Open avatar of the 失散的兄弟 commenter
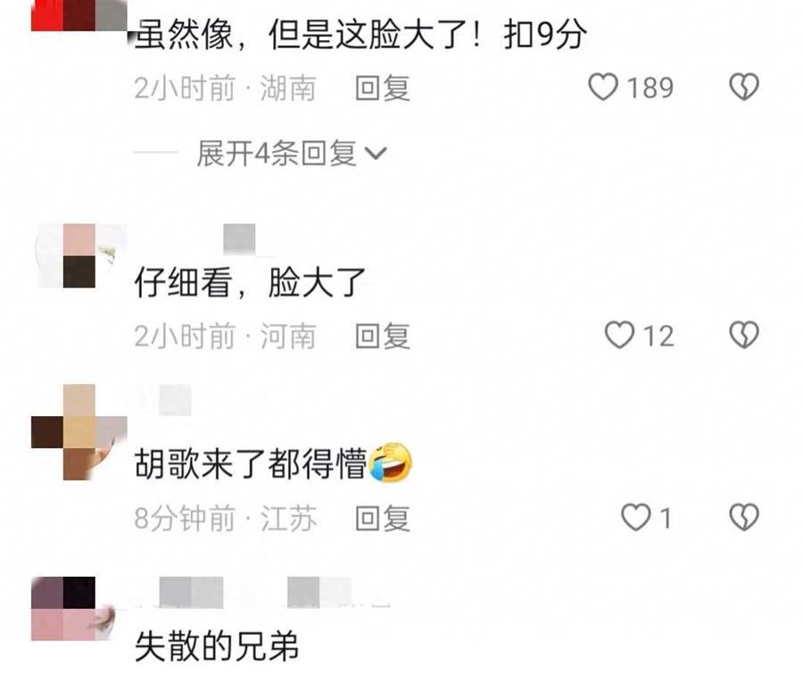Screen dimensions: 803x675 tap(79, 608)
